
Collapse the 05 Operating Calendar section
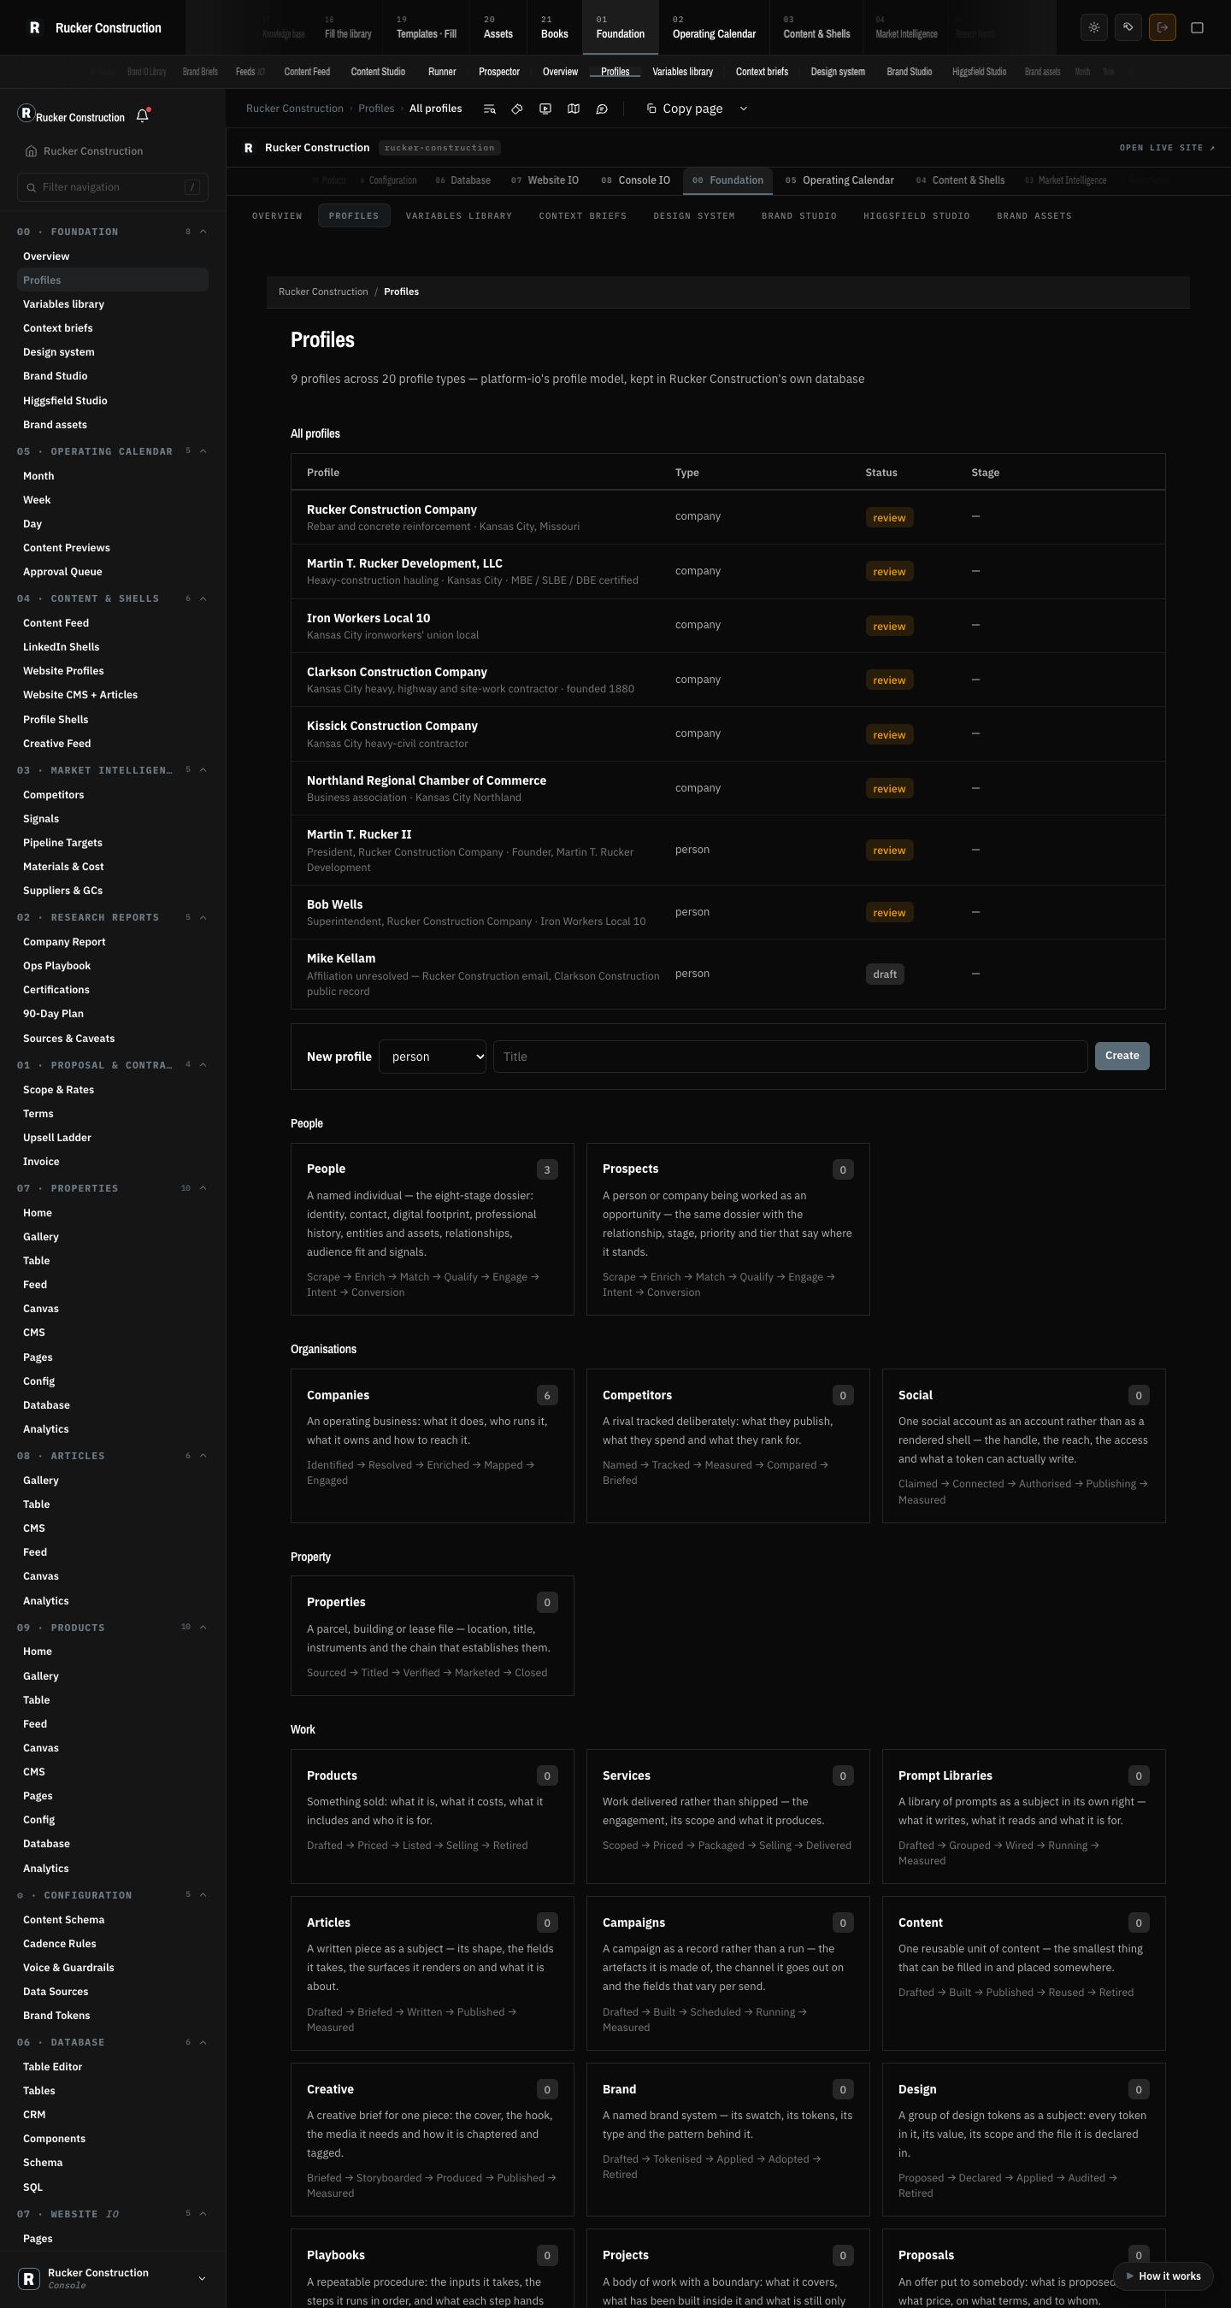click(203, 451)
